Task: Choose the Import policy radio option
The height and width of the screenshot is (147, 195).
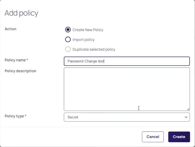Action: (x=68, y=39)
